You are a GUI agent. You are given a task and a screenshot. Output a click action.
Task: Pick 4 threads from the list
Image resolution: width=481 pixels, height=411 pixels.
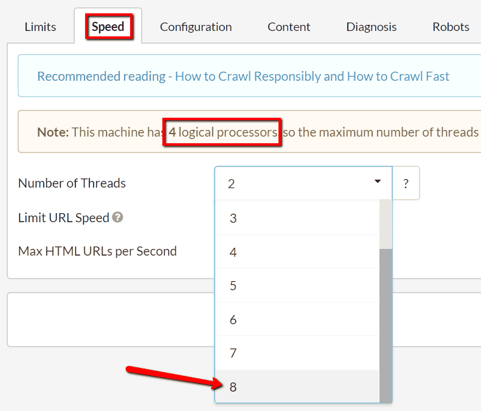tap(297, 252)
